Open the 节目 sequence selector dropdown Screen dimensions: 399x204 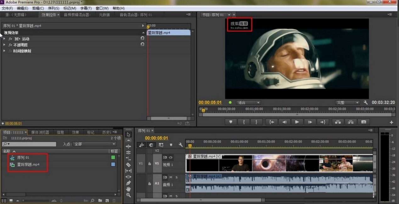click(229, 15)
